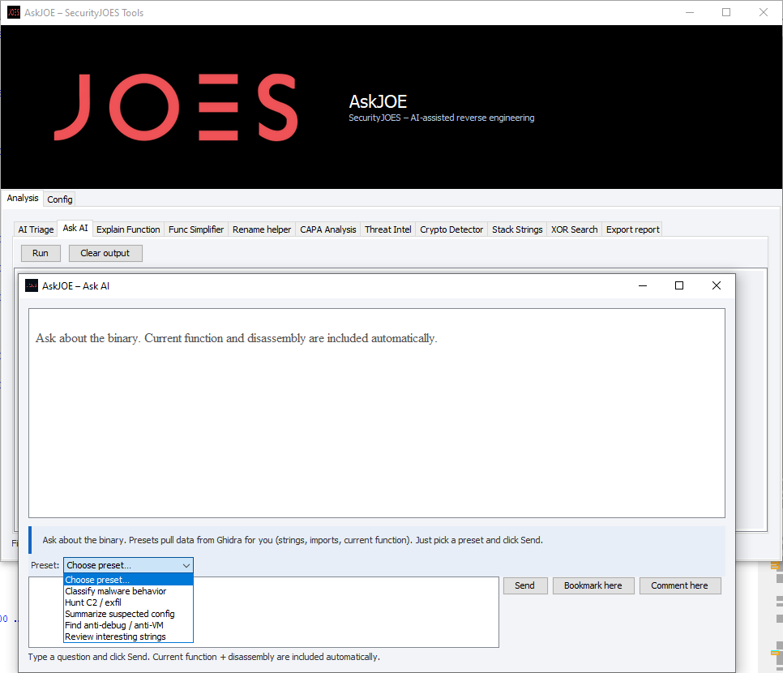Click the Comment here button

pos(679,585)
